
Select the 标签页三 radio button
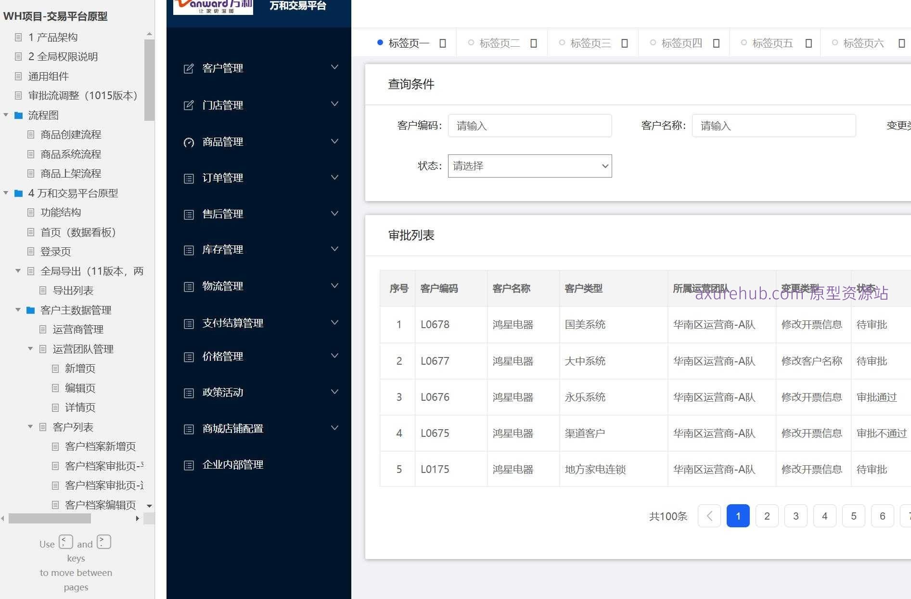tap(562, 42)
